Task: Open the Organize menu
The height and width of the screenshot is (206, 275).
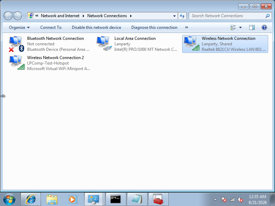Action: coord(19,27)
